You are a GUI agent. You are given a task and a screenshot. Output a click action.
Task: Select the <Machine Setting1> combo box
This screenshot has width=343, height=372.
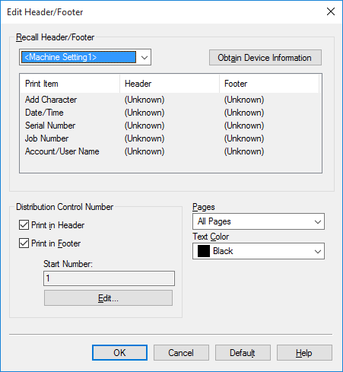pyautogui.click(x=85, y=57)
